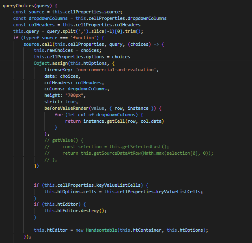Click the query.split line
The image size is (252, 243).
78,31
